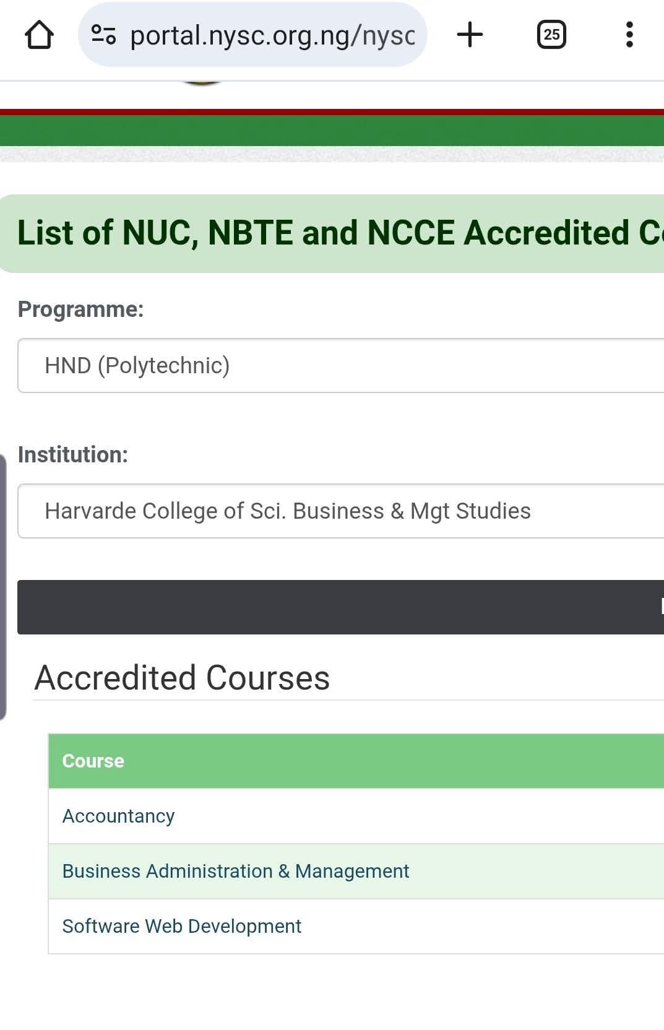
Task: Tap the dark submit bar below Institution
Action: pyautogui.click(x=340, y=607)
